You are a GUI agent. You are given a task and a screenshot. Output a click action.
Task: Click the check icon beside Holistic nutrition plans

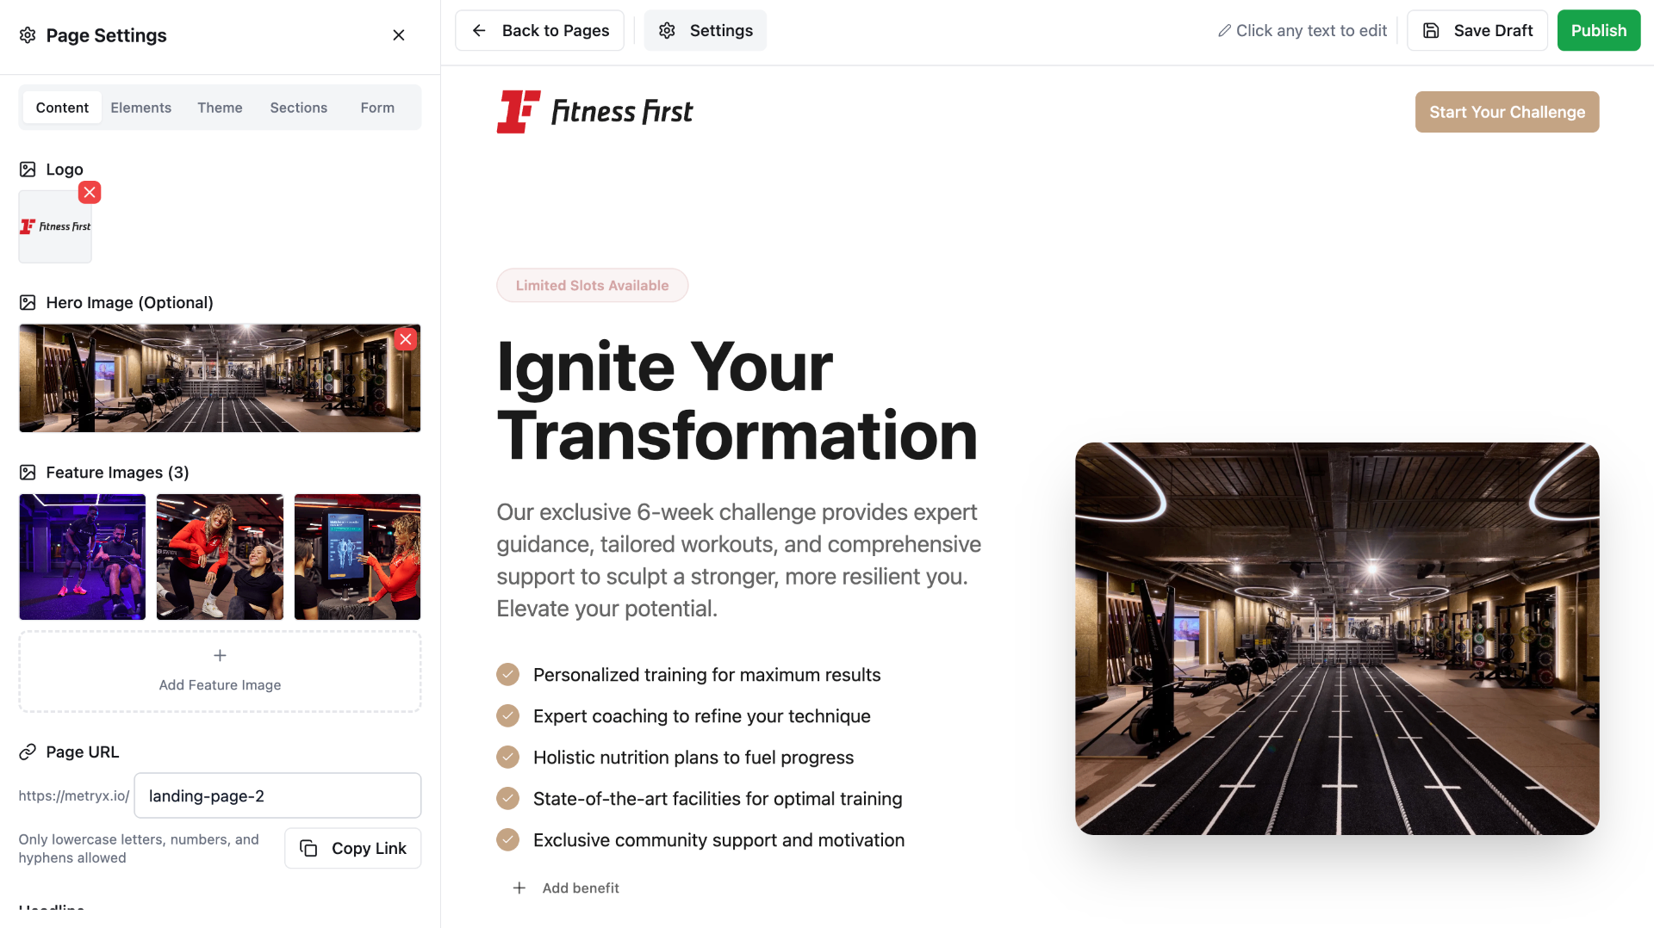(508, 758)
